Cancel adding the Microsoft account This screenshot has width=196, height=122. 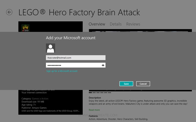pyautogui.click(x=143, y=84)
